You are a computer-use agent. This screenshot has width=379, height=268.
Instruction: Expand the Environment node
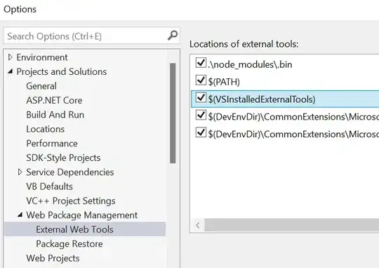[x=10, y=57]
